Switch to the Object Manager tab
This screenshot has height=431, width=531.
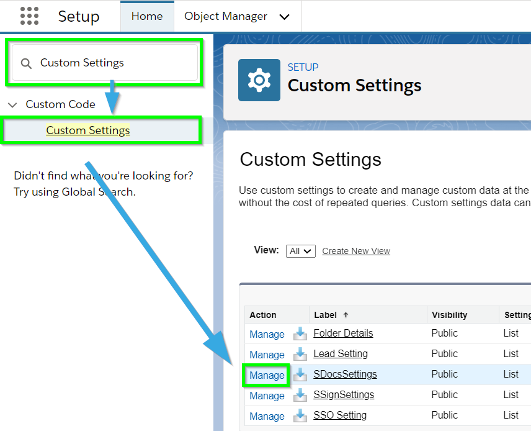tap(226, 16)
